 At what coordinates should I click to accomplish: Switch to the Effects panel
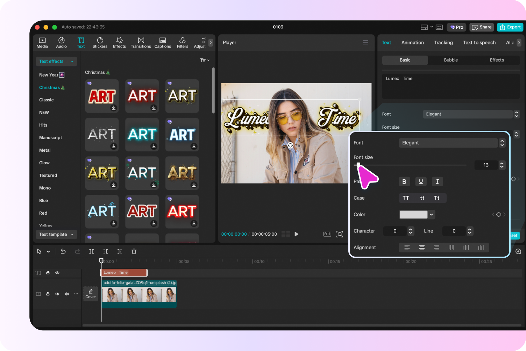[x=119, y=42]
